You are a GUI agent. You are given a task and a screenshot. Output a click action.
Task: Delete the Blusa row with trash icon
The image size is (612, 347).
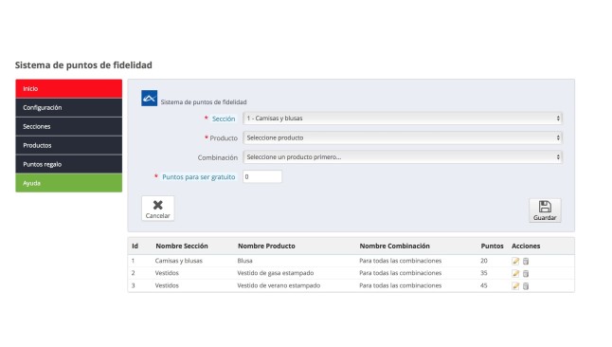coord(526,261)
